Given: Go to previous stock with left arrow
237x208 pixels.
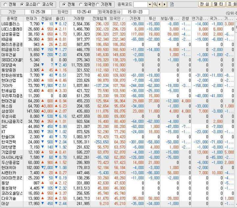Looking at the screenshot, I should click(160, 5).
